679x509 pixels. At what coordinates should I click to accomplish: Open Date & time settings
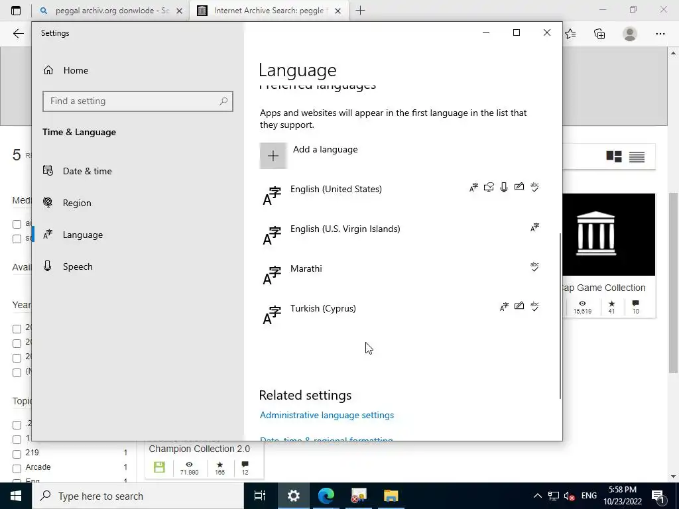(78, 171)
